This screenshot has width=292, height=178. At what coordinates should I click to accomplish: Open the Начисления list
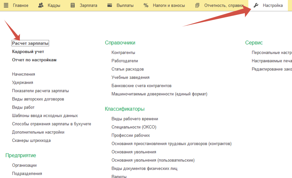24,74
